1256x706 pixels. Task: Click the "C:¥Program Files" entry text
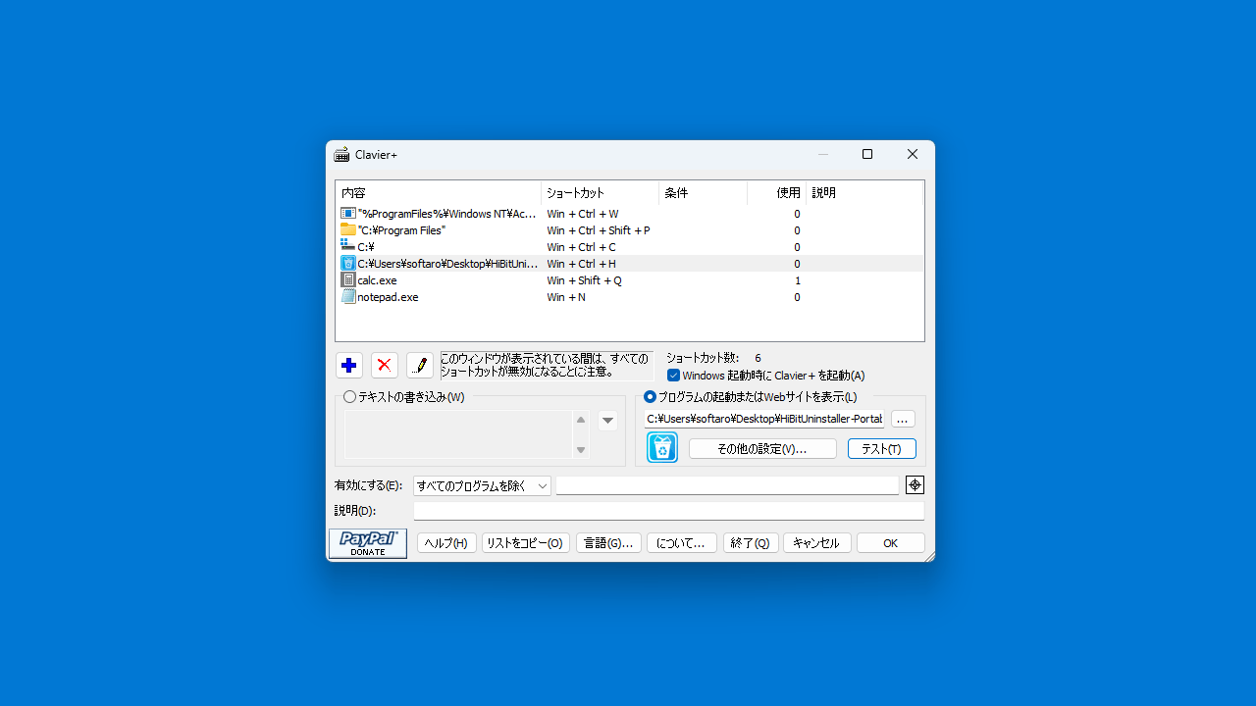401,230
